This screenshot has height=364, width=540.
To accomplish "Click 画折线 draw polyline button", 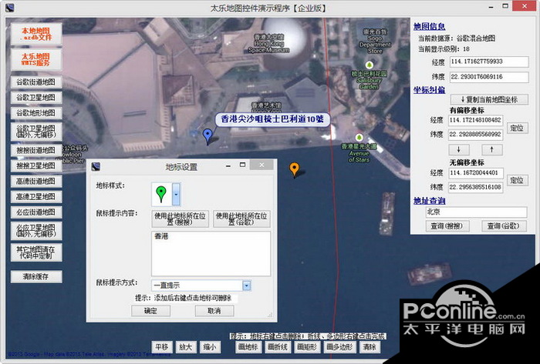I will coord(278,347).
